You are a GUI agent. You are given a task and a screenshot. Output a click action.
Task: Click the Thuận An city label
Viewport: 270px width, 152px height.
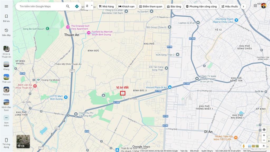pyautogui.click(x=72, y=35)
